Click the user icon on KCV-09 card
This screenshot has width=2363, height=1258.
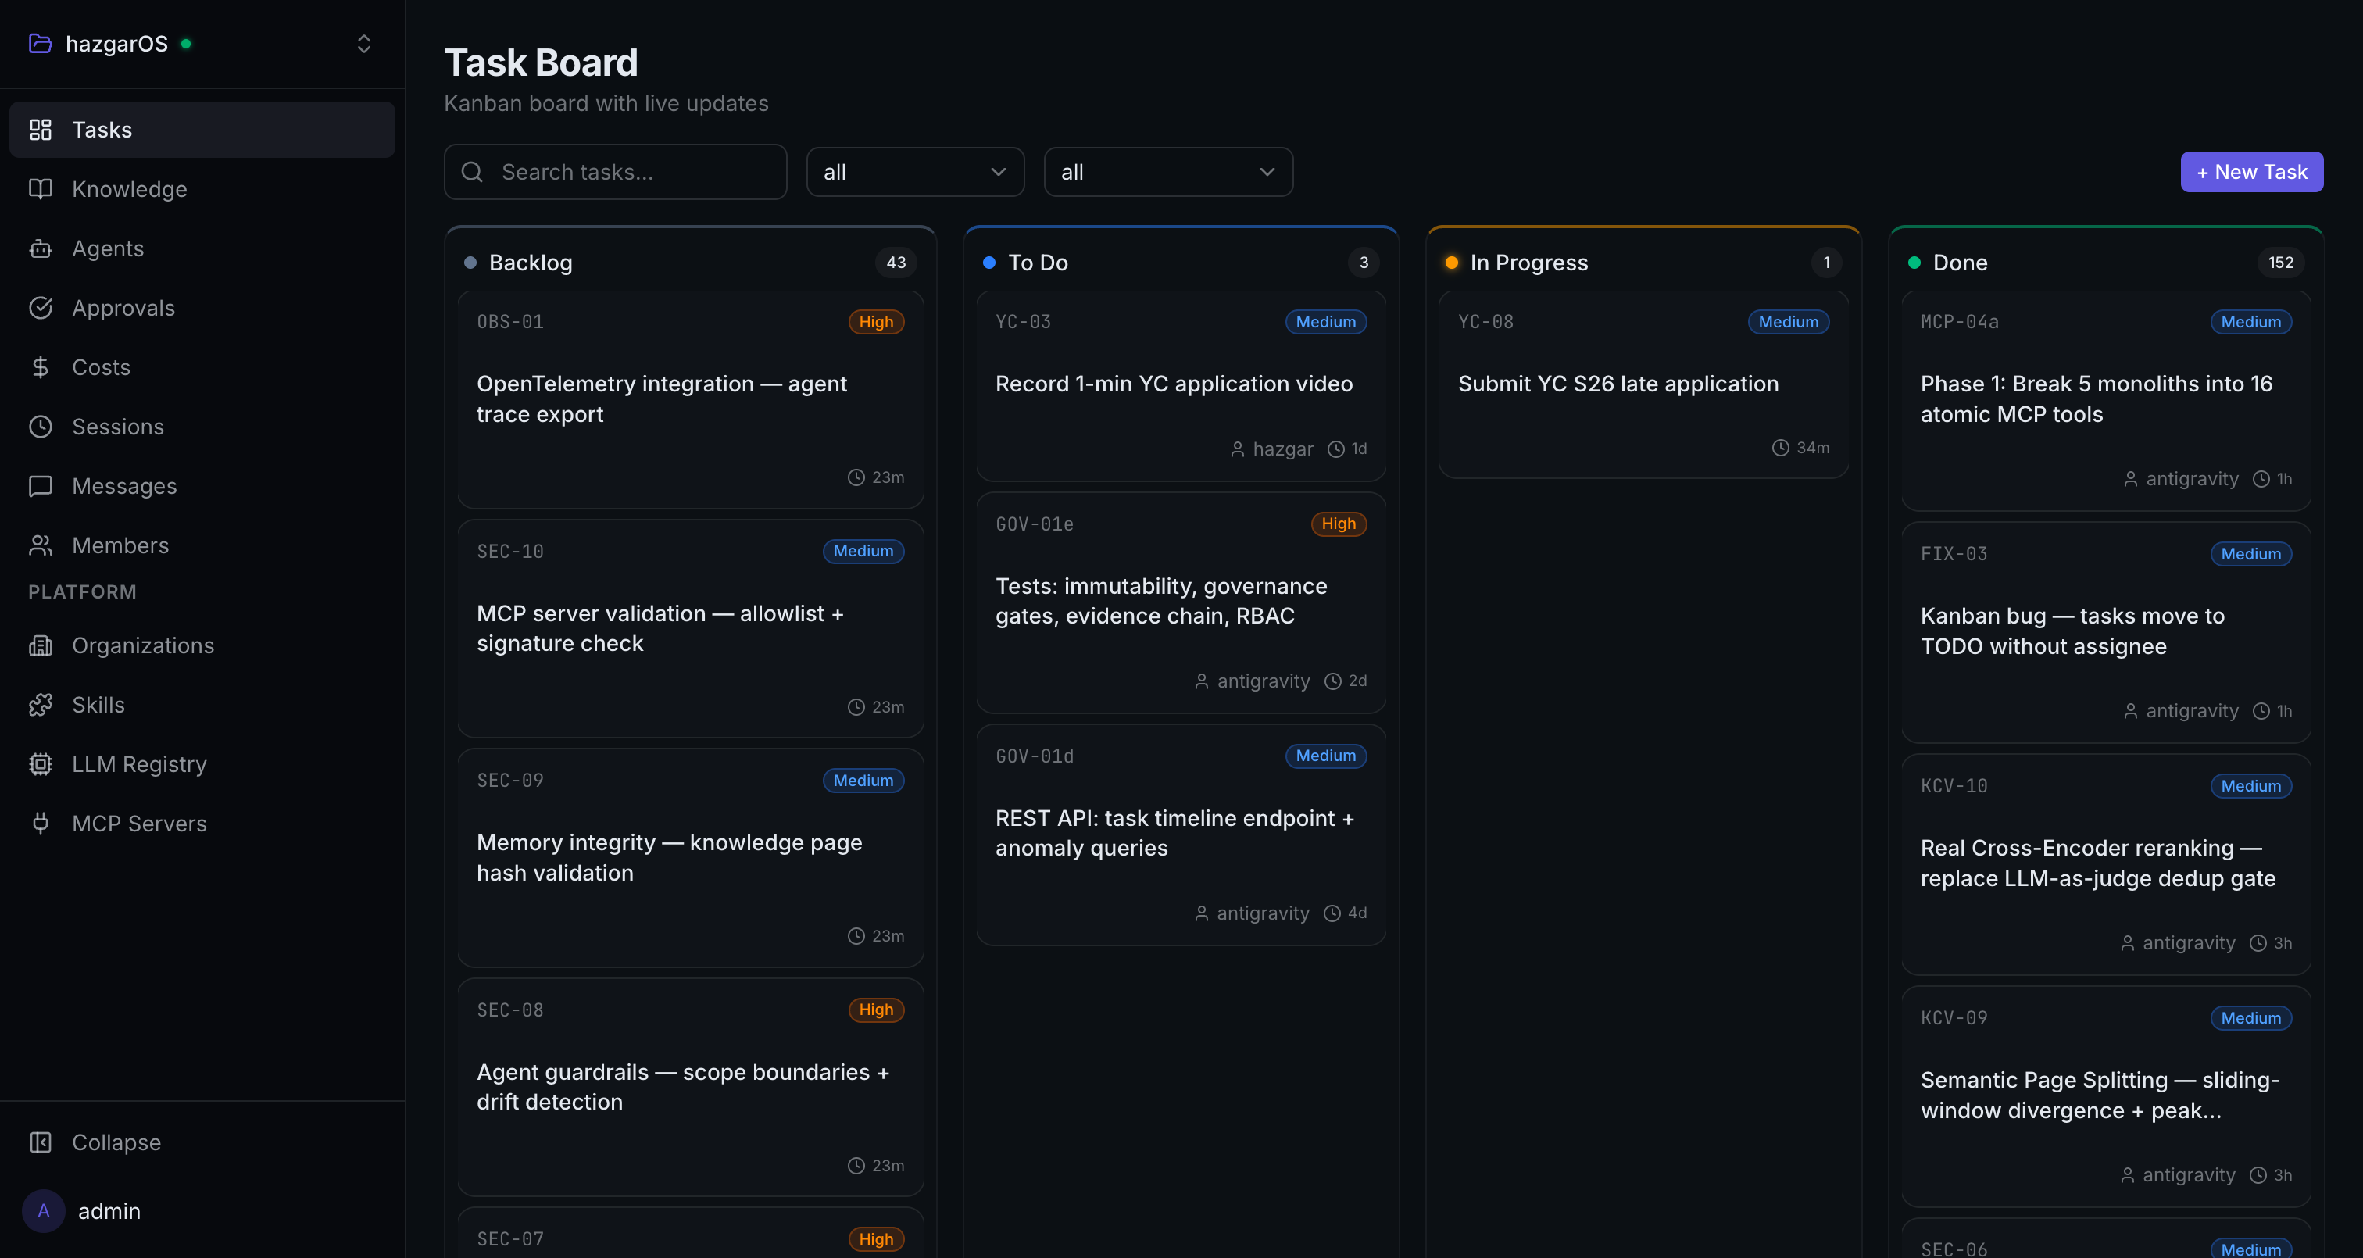pos(2127,1175)
